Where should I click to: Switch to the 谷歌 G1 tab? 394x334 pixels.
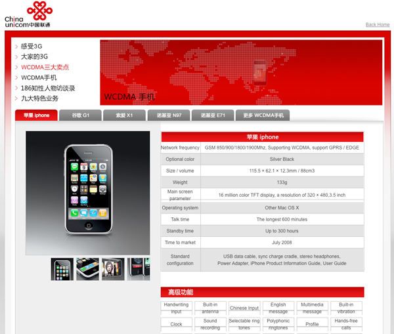[80, 115]
